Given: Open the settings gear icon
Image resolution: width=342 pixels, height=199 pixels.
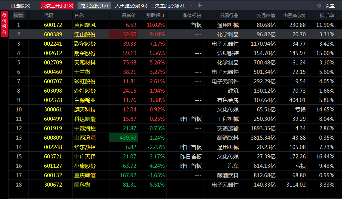Looking at the screenshot, I should tap(319, 6).
